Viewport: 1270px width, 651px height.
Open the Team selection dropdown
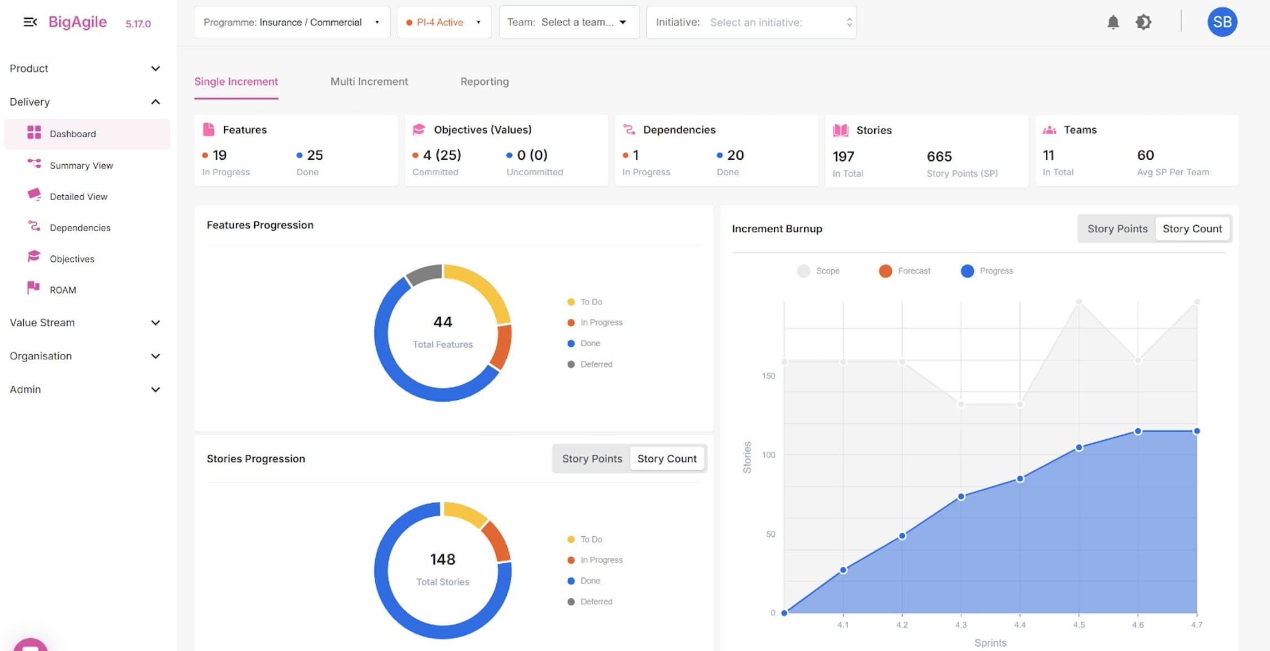[x=569, y=22]
